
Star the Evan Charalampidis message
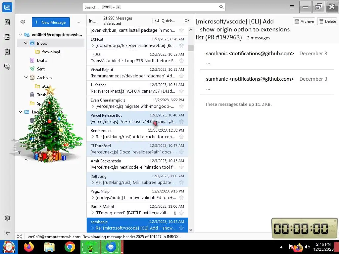coord(181,106)
